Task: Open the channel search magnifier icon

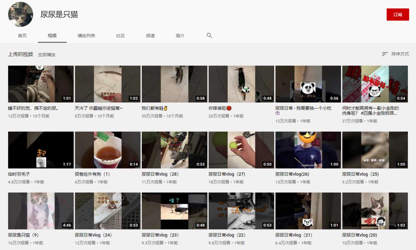Action: (209, 35)
